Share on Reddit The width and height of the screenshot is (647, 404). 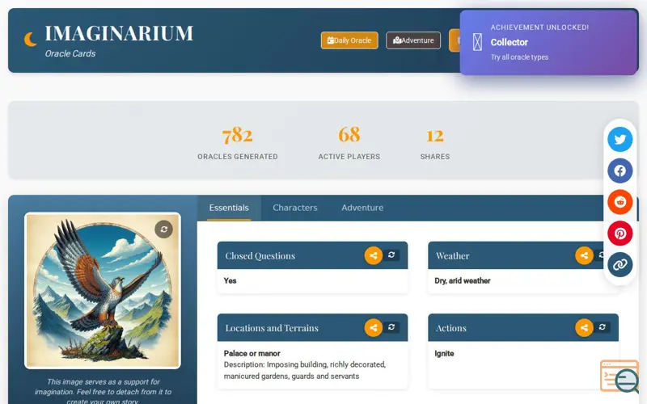(620, 202)
